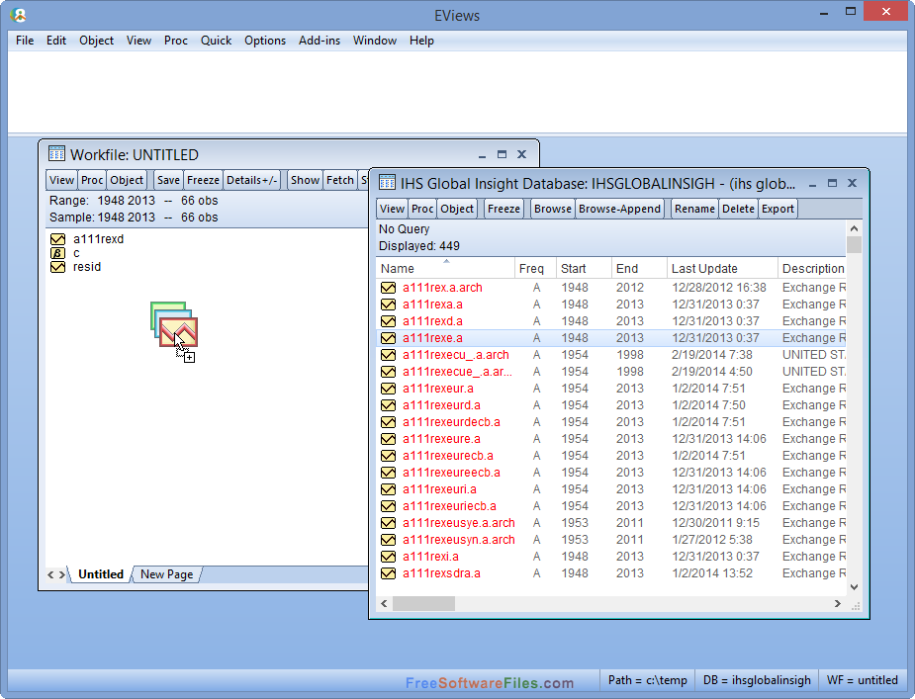915x699 pixels.
Task: Click the Workfile window title icon
Action: click(x=56, y=153)
